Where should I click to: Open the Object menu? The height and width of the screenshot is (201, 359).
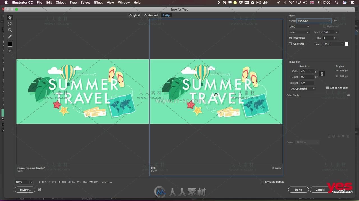coord(61,3)
